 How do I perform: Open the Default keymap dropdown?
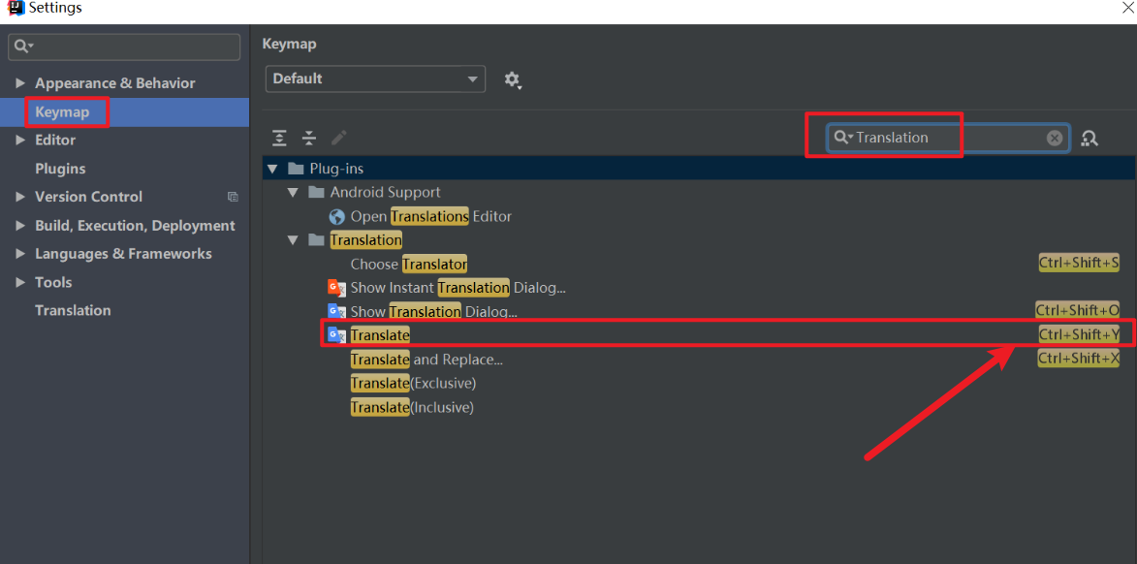375,79
